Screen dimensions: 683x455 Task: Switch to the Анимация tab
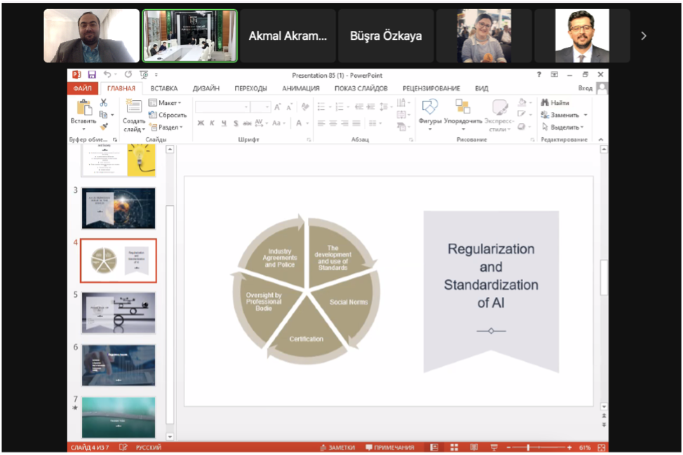[x=301, y=88]
